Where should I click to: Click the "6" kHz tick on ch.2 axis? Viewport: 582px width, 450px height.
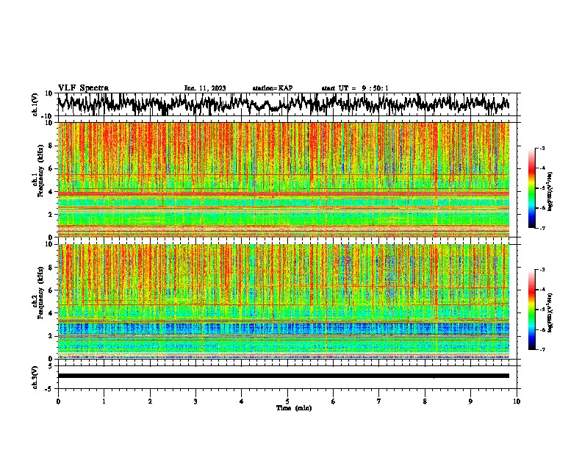pos(51,290)
